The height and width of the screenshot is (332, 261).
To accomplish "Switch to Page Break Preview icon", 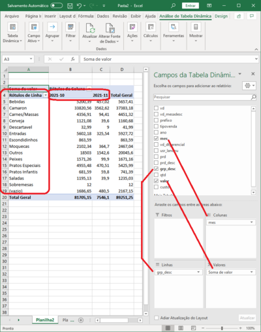I will tap(193, 328).
